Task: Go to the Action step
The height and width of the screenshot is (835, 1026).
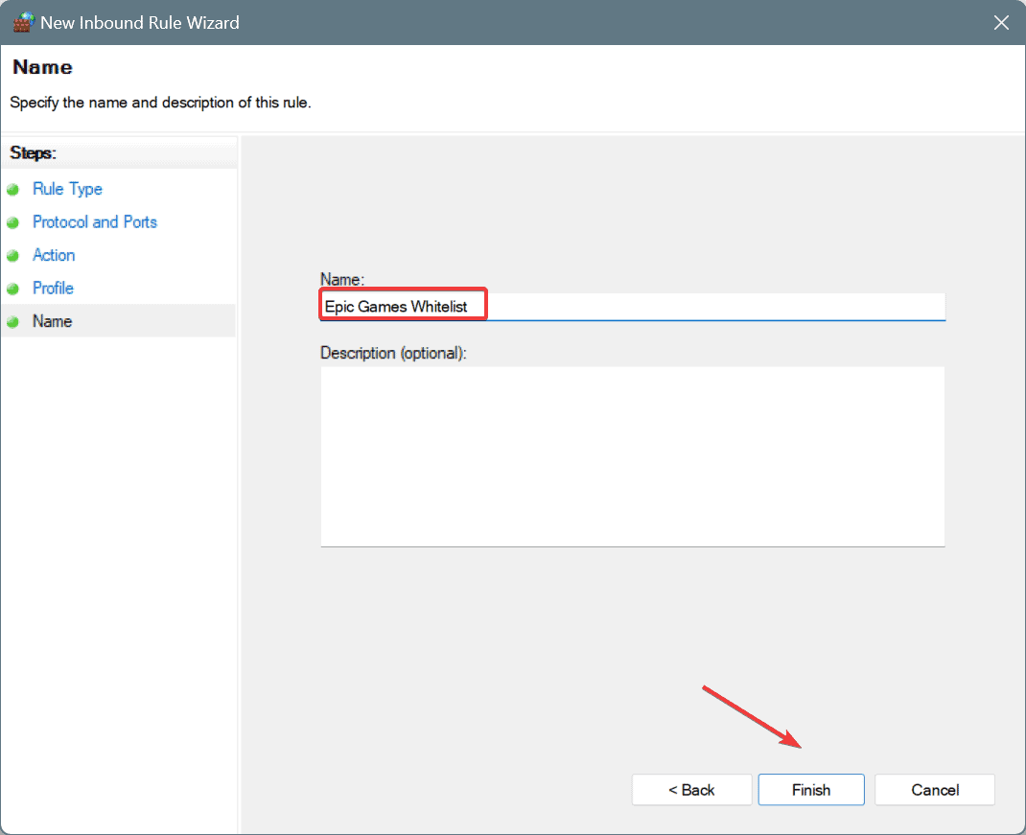Action: point(54,255)
